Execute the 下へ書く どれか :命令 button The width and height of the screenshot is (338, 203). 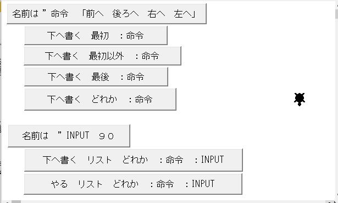pos(100,99)
